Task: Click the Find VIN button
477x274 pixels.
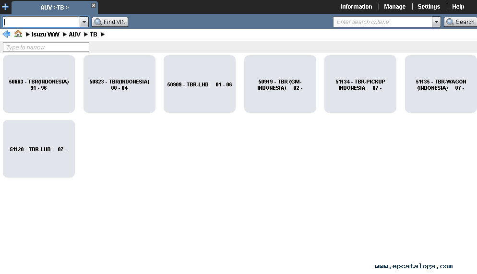Action: [110, 22]
